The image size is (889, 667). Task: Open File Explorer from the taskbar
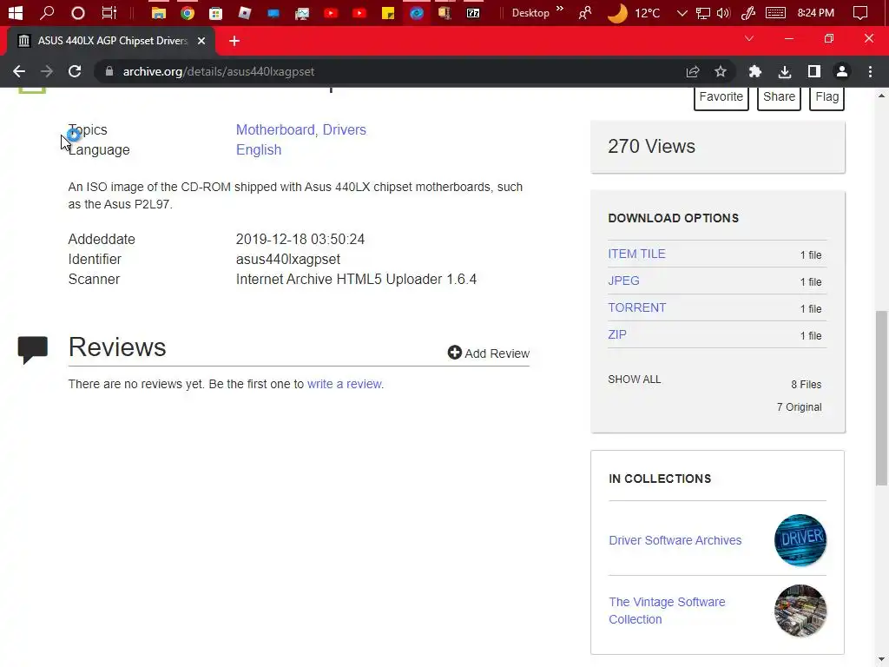point(158,12)
